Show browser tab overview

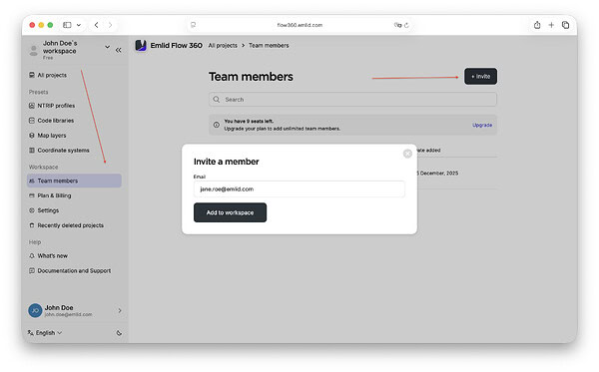(x=565, y=25)
